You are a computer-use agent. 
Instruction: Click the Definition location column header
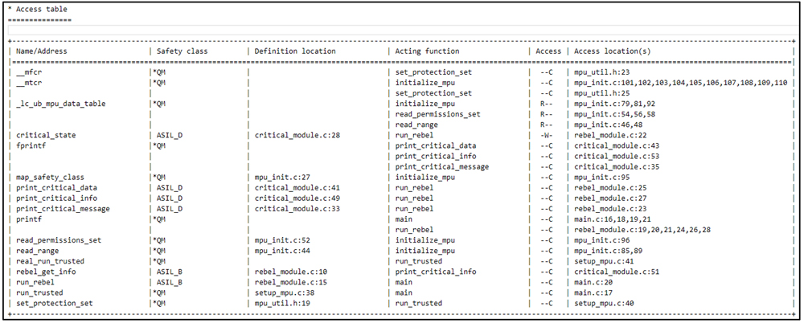(295, 51)
